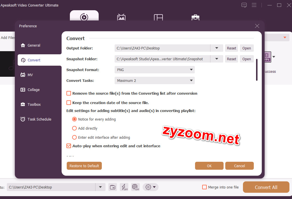
Task: Click the home icon next to General
Action: pos(23,45)
